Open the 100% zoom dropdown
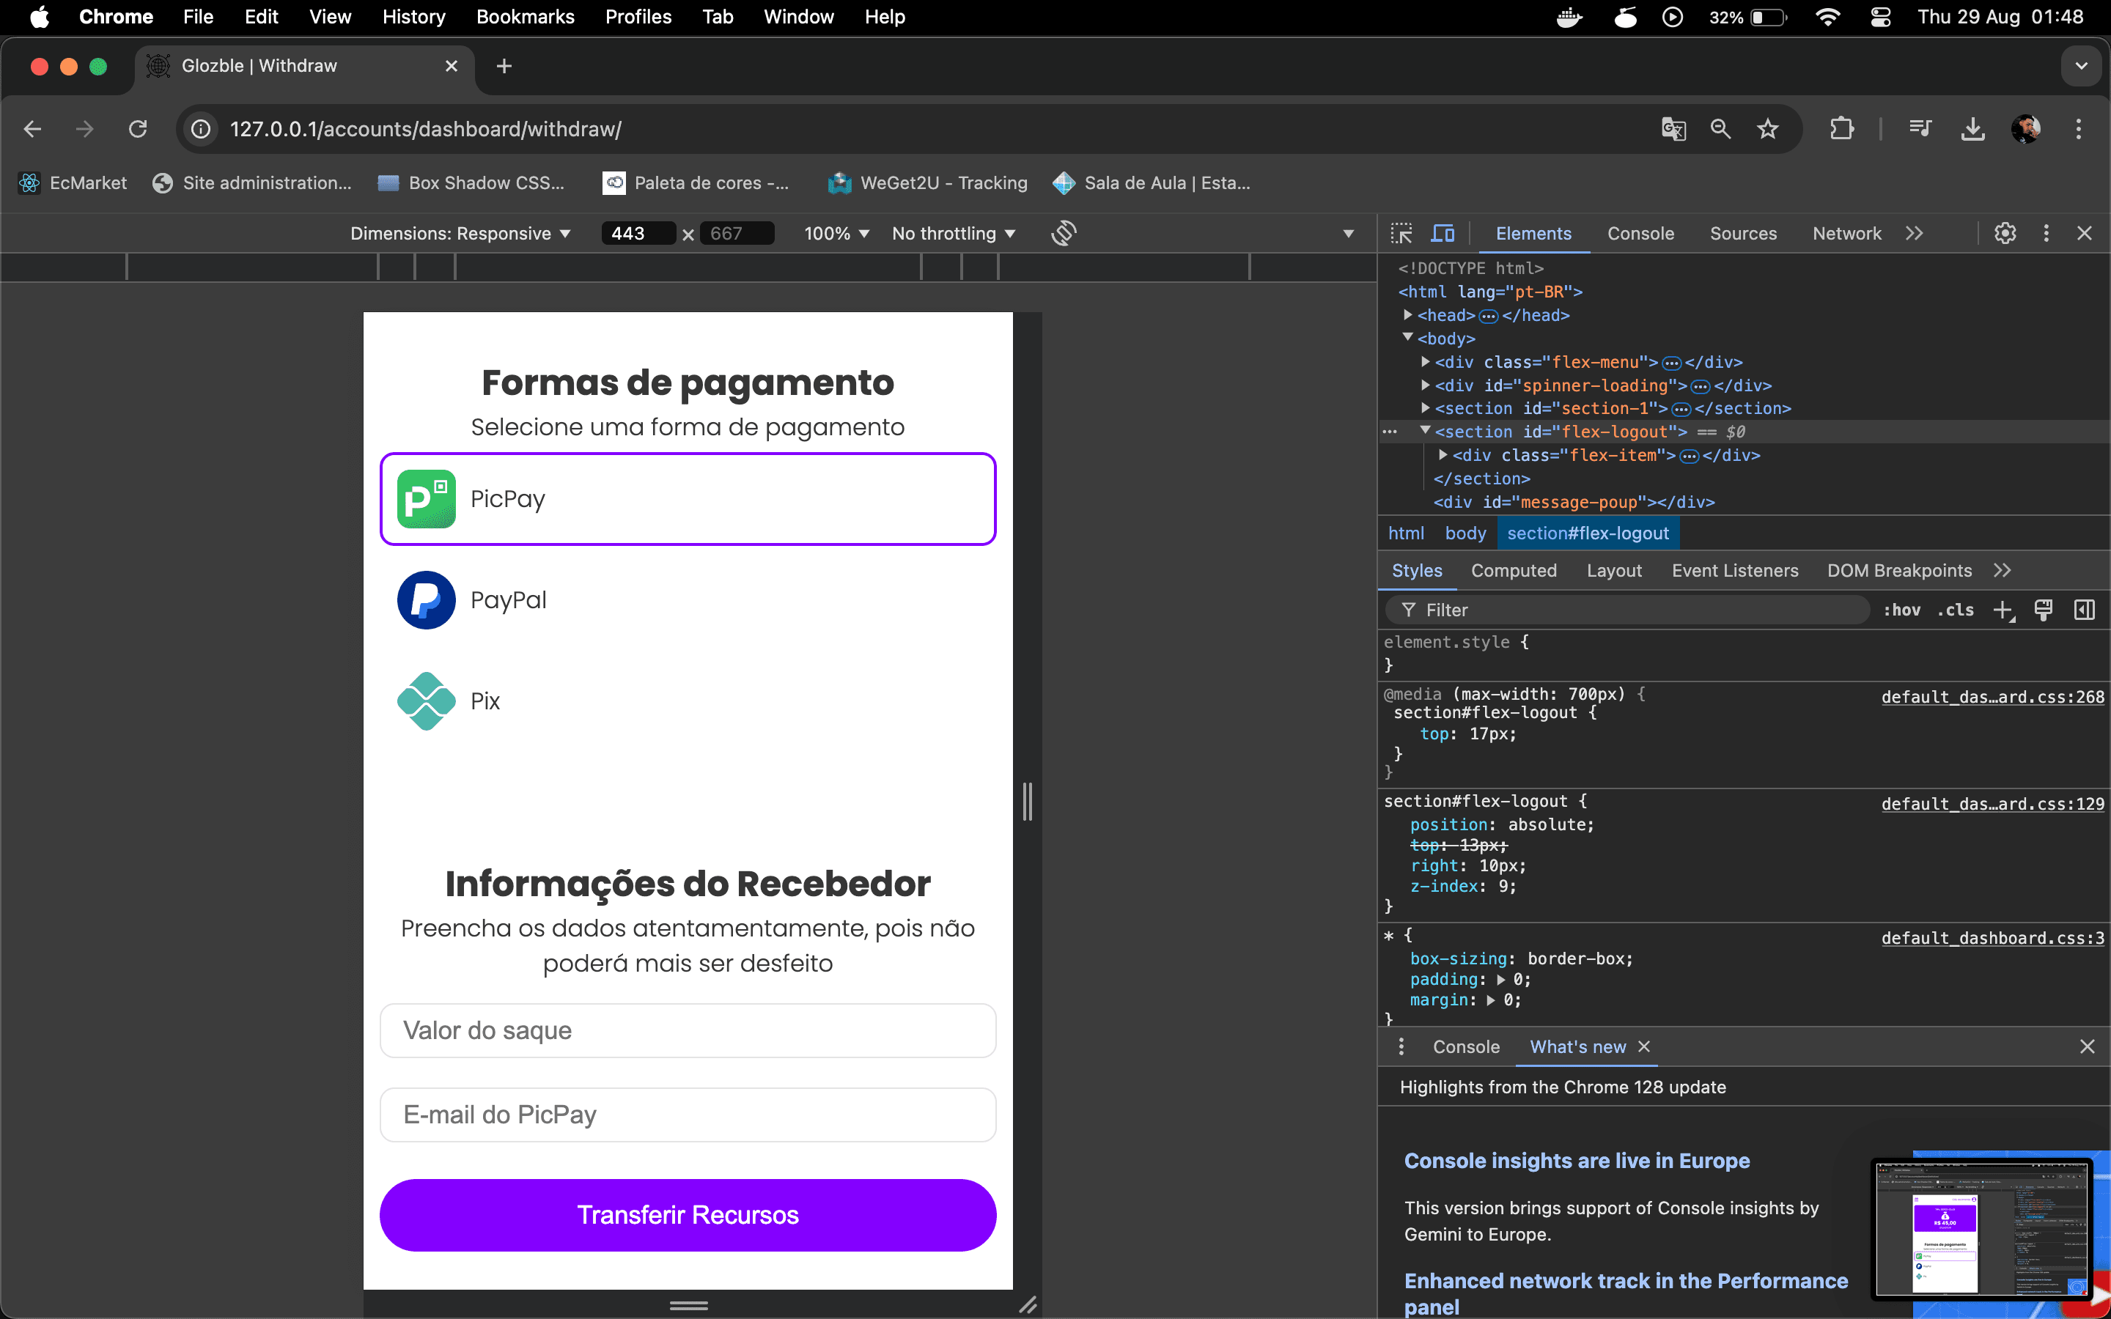Image resolution: width=2111 pixels, height=1319 pixels. (836, 234)
